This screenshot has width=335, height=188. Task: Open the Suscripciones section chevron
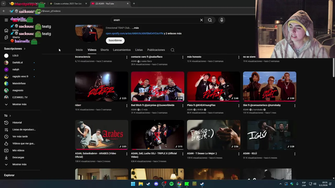click(25, 49)
